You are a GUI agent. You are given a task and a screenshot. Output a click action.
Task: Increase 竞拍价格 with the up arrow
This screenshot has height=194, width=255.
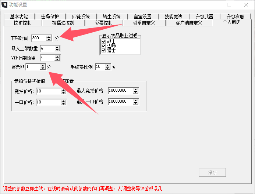click(63, 90)
